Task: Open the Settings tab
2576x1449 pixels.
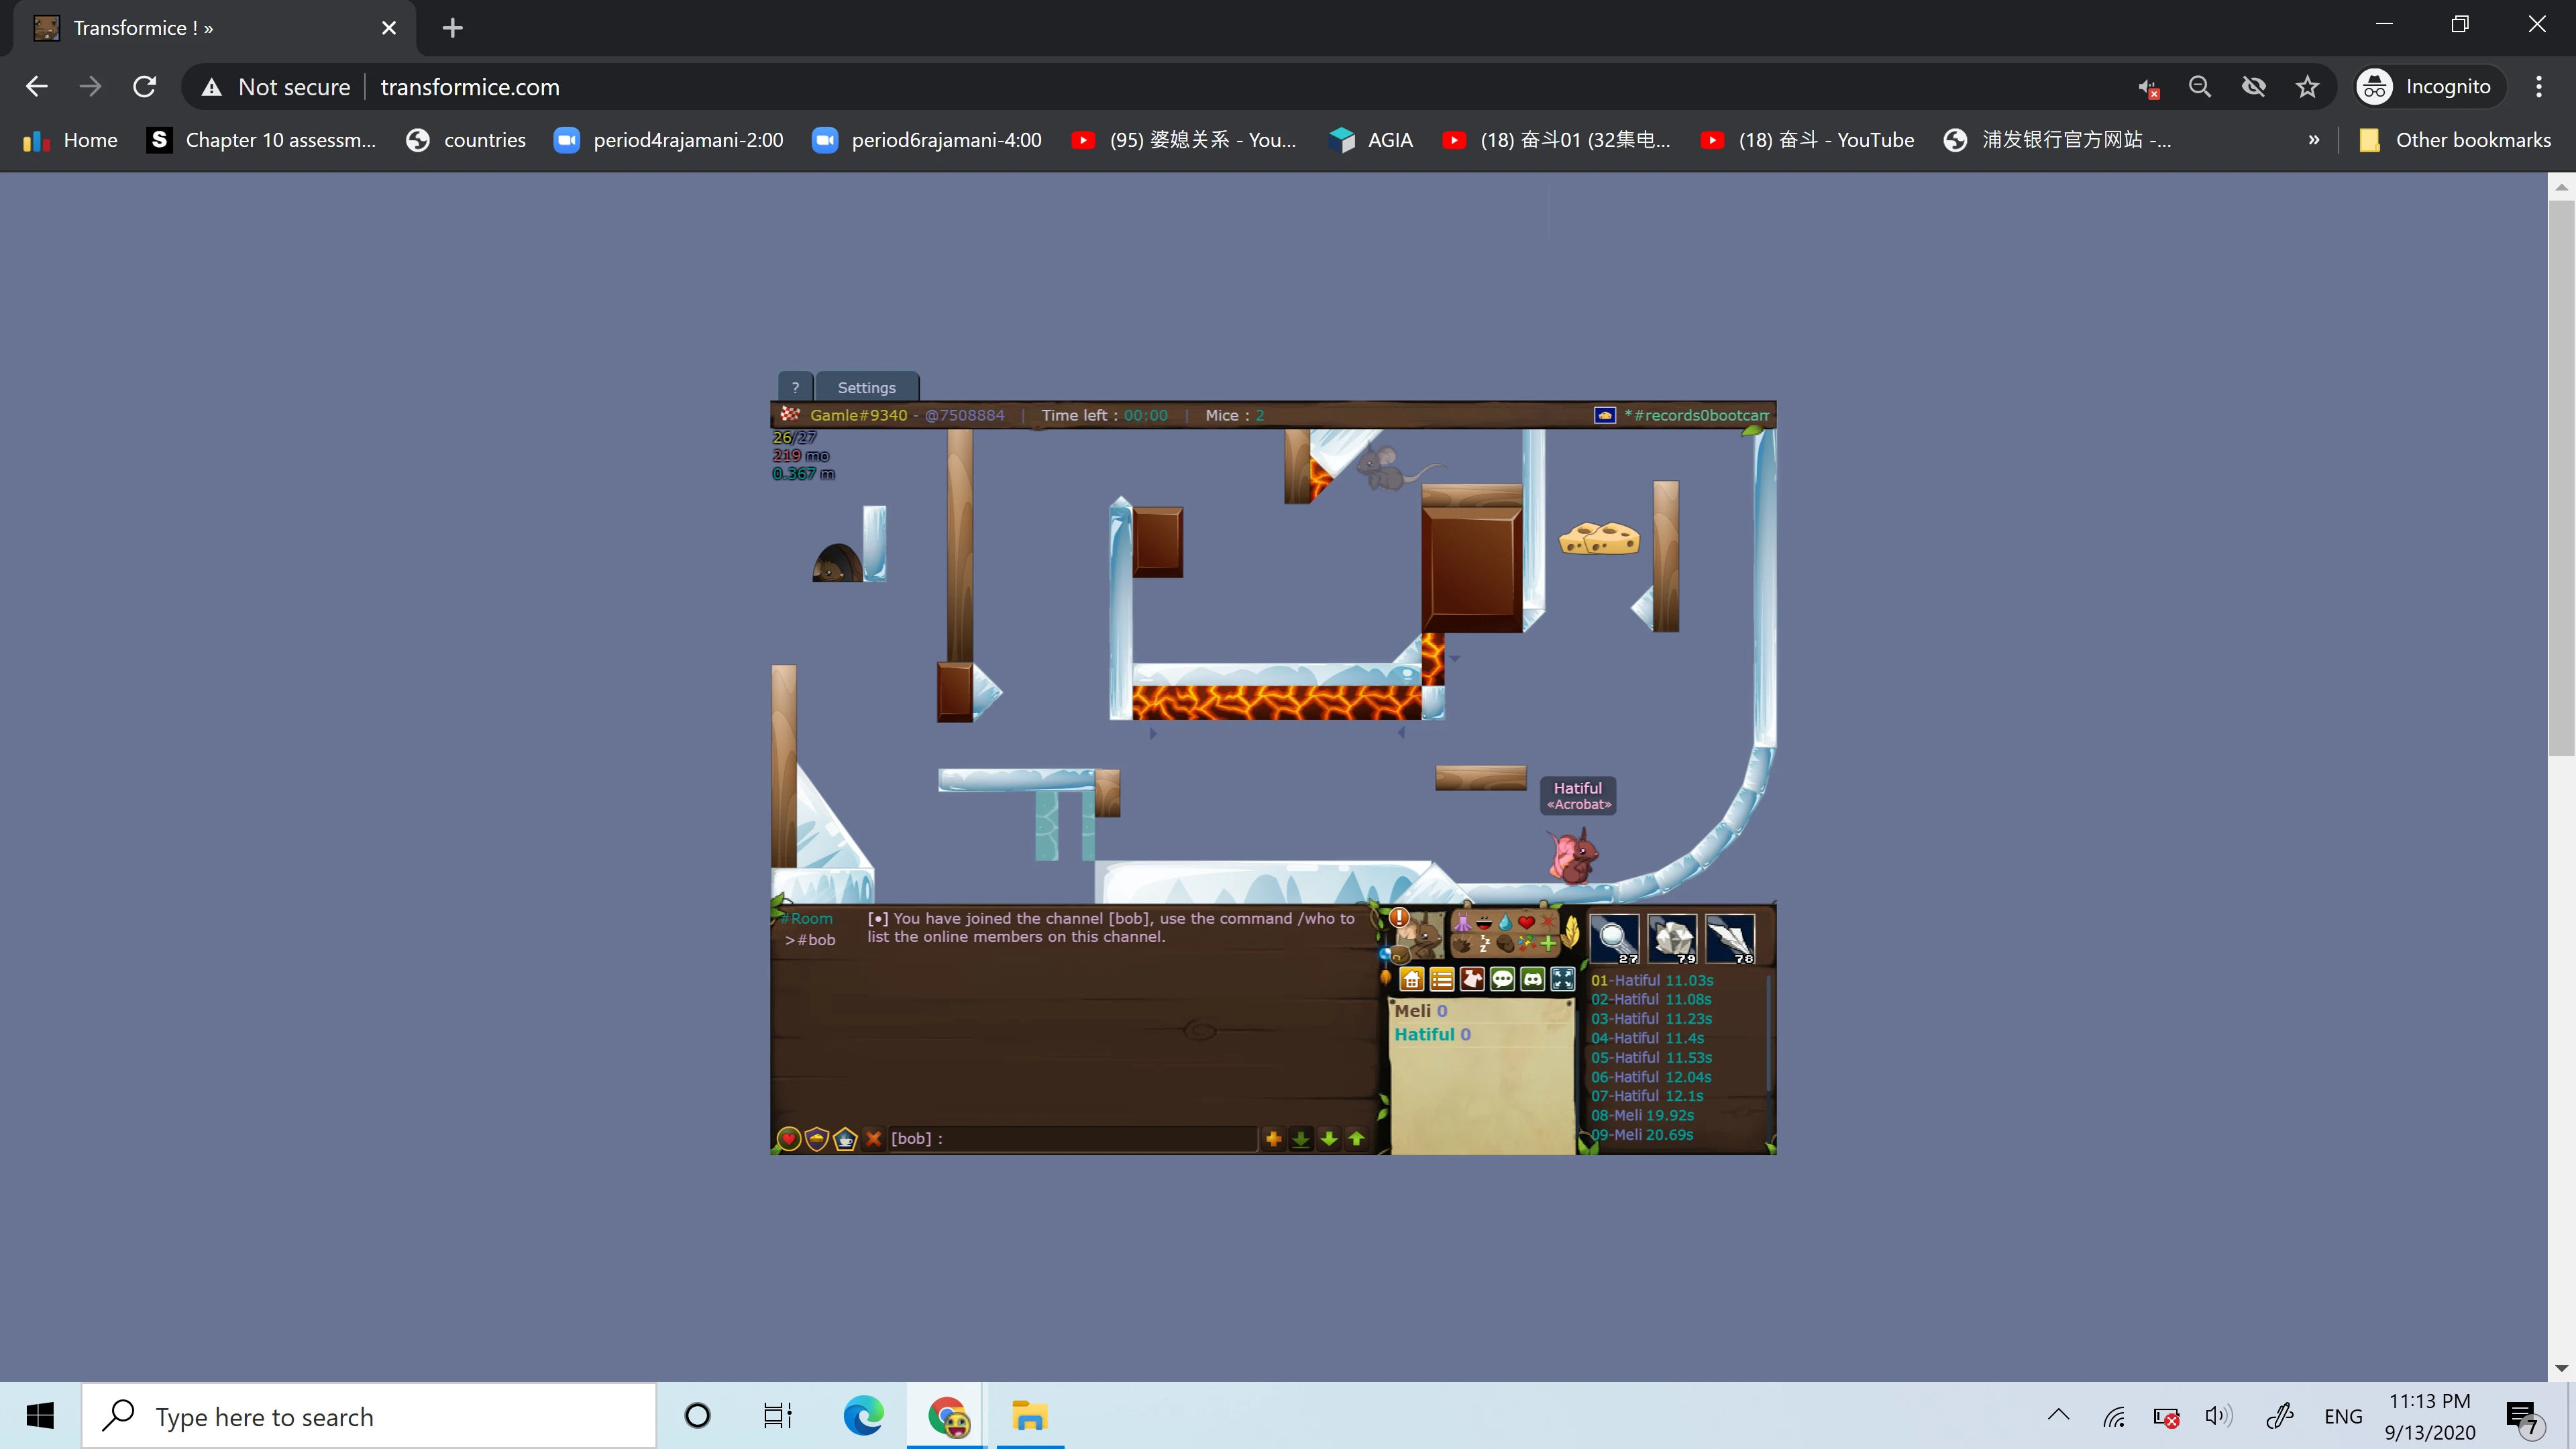Action: (867, 387)
